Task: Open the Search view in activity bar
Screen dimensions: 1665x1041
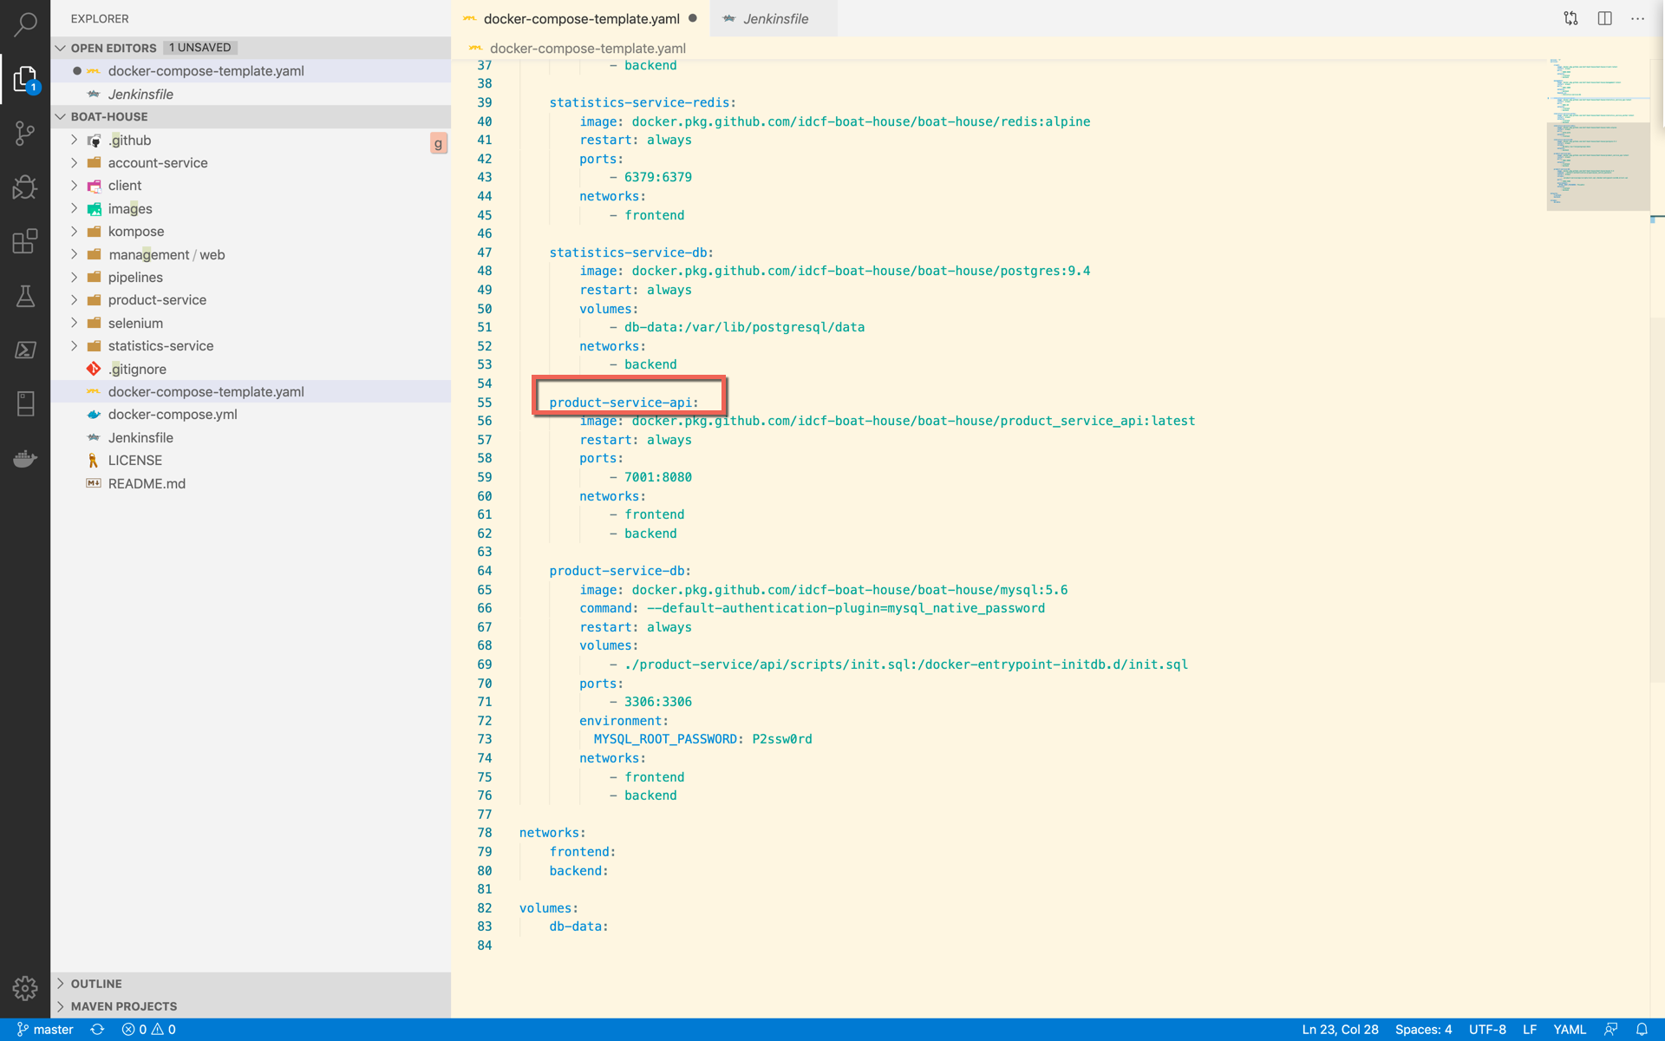Action: tap(25, 24)
